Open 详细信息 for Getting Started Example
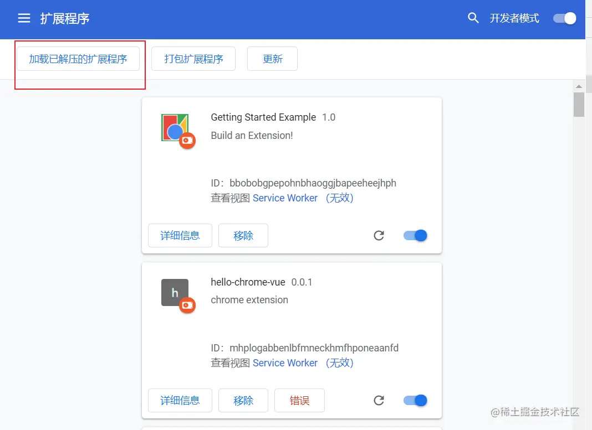 click(180, 235)
